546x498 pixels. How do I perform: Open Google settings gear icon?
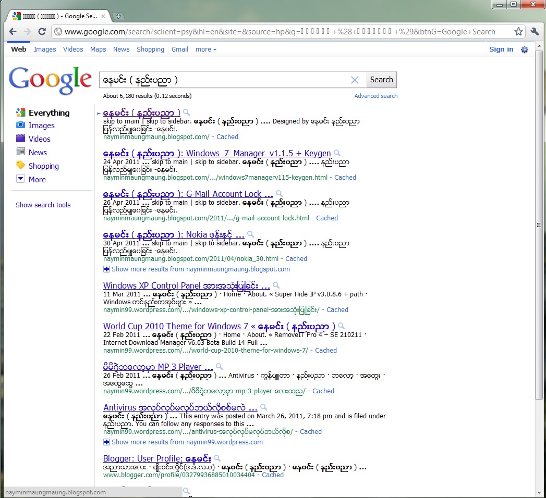525,49
